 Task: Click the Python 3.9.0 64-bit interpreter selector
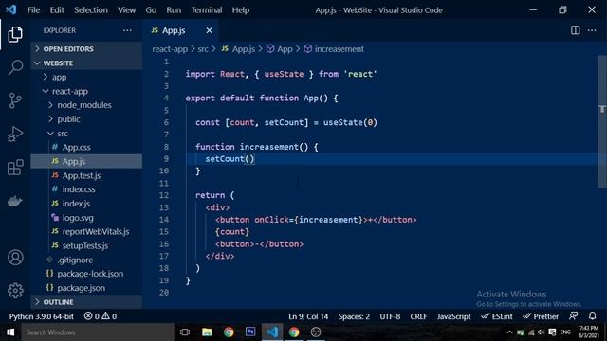(x=42, y=316)
